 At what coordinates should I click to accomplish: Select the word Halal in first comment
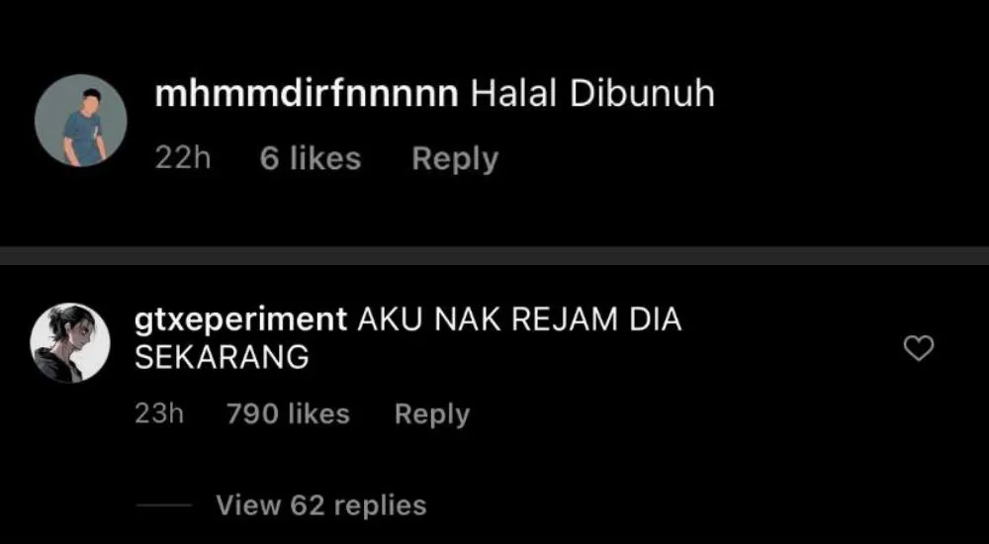513,95
